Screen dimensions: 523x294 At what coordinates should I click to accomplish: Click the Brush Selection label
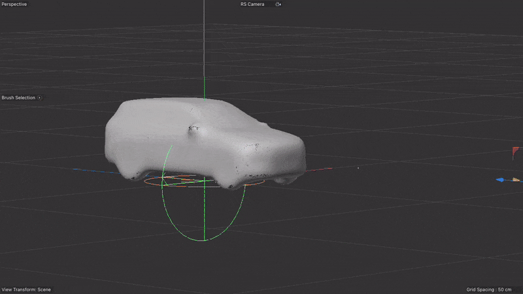click(x=18, y=97)
